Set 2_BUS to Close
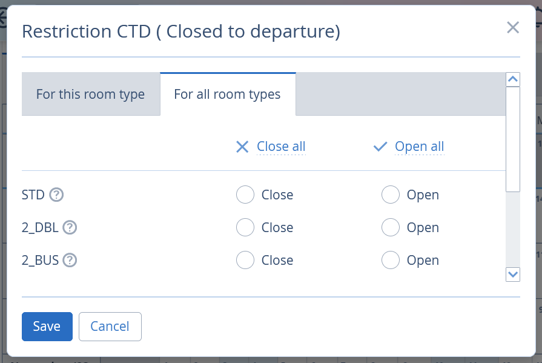Viewport: 542px width, 363px height. pyautogui.click(x=245, y=260)
